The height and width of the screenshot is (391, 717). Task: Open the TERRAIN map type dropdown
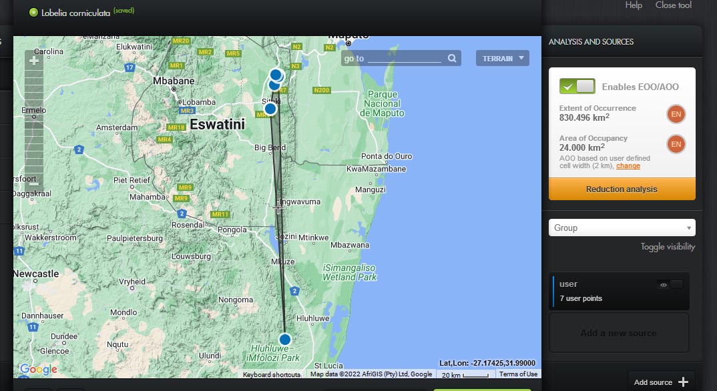502,59
